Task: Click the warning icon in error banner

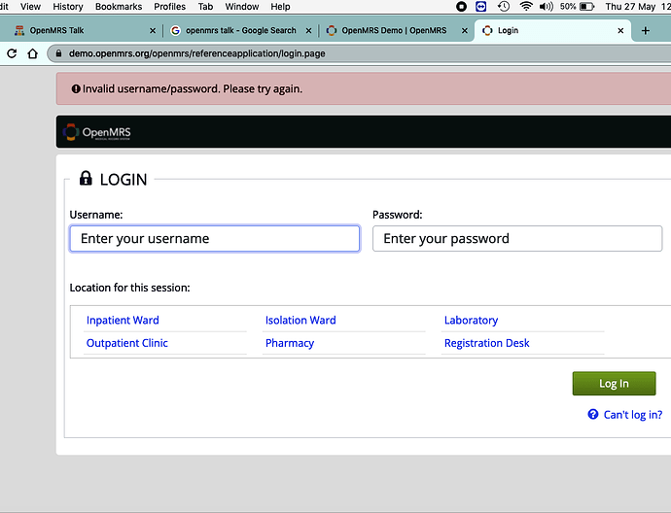Action: (x=76, y=89)
